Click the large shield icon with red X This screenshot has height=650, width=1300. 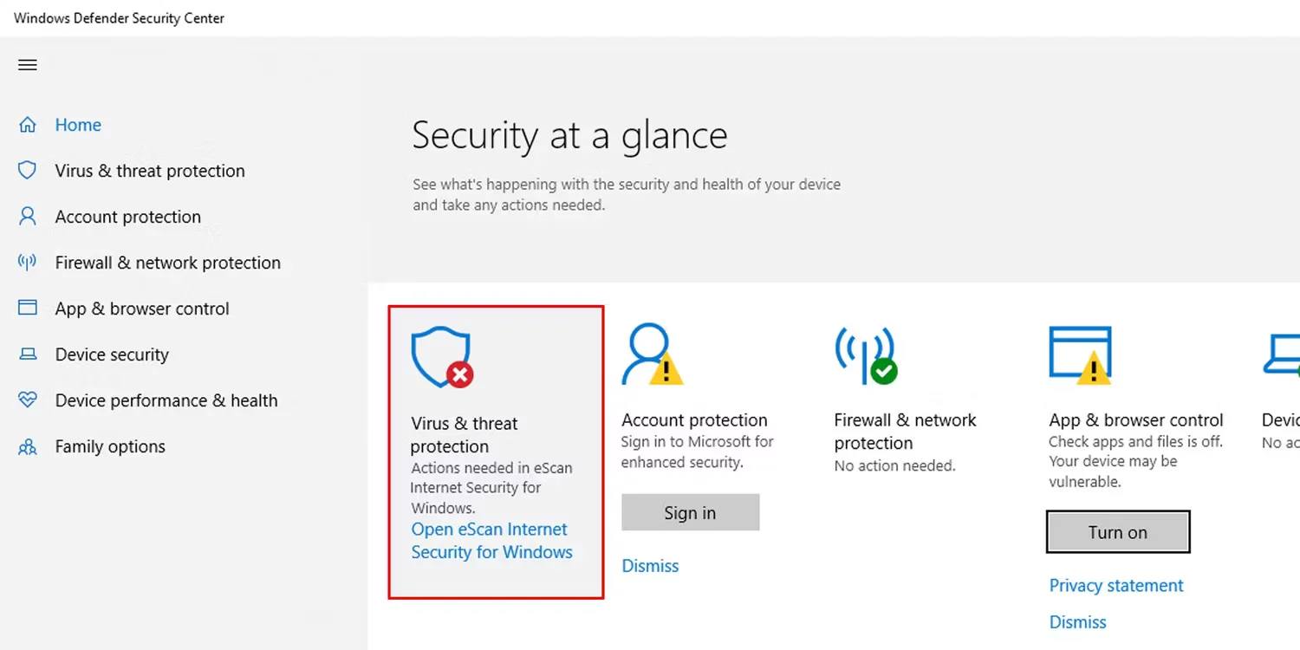442,357
